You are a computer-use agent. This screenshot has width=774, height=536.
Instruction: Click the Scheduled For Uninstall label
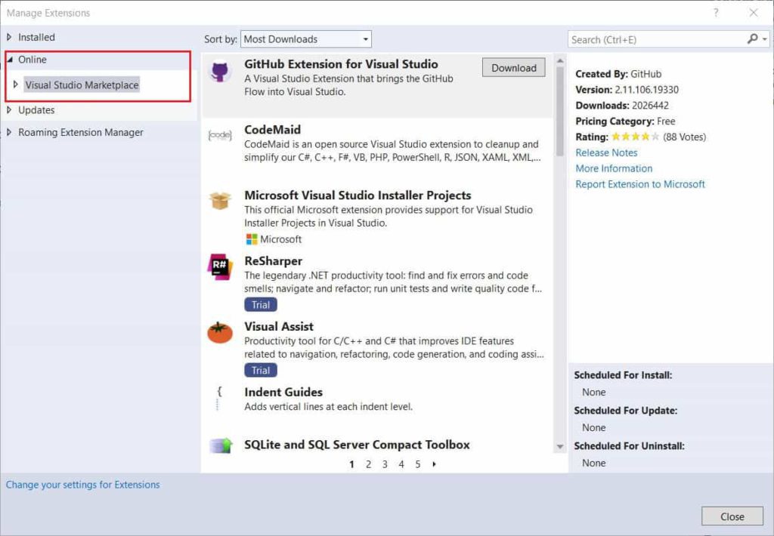coord(630,446)
